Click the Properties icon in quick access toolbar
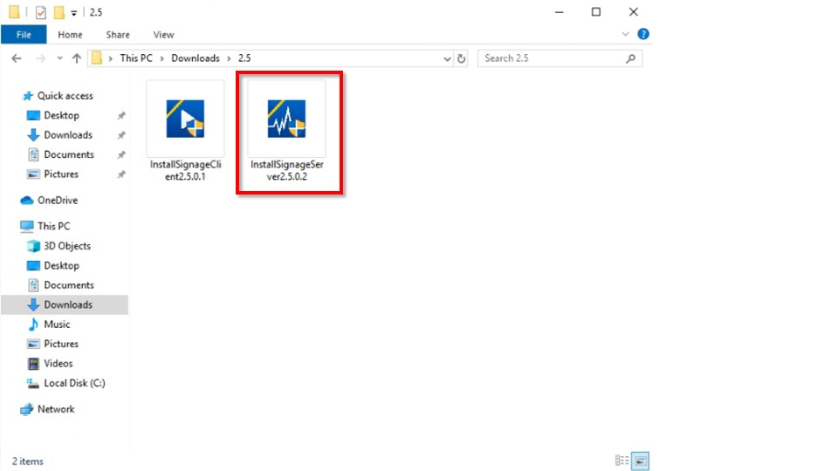838x471 pixels. point(40,12)
